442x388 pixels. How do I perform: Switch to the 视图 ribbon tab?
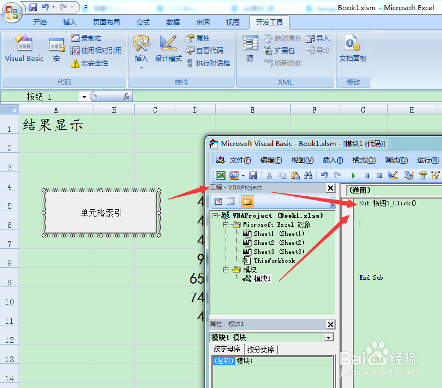(232, 23)
